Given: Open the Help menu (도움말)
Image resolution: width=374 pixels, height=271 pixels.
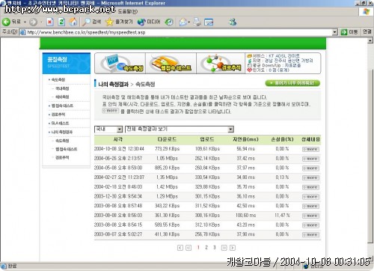Looking at the screenshot, I should [128, 11].
